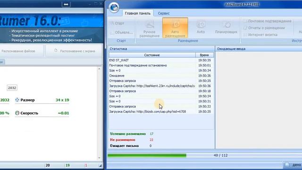Click Распознавание файлов button in Rumer window

pyautogui.click(x=21, y=51)
